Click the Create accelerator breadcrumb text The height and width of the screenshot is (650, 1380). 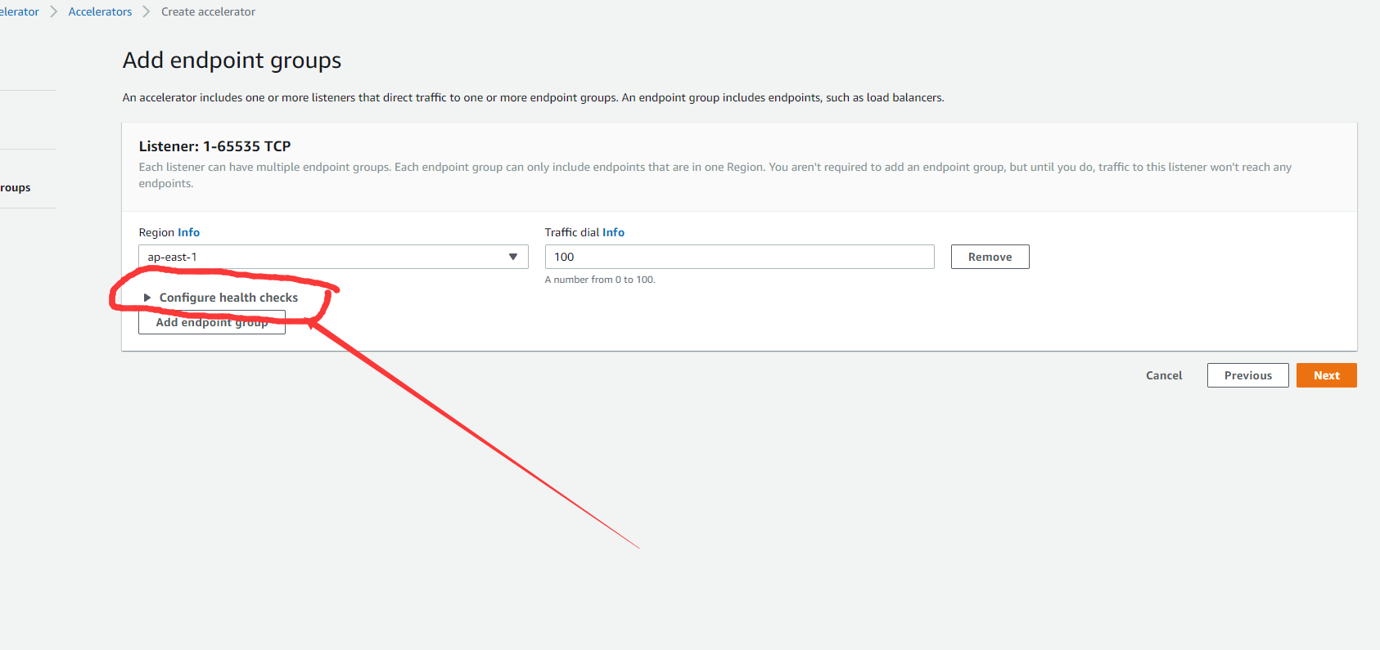[x=208, y=11]
